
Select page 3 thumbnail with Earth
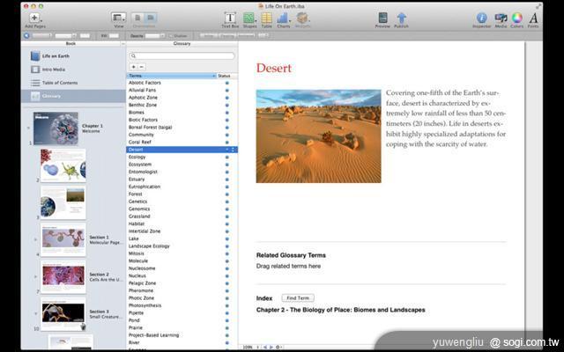pos(63,202)
